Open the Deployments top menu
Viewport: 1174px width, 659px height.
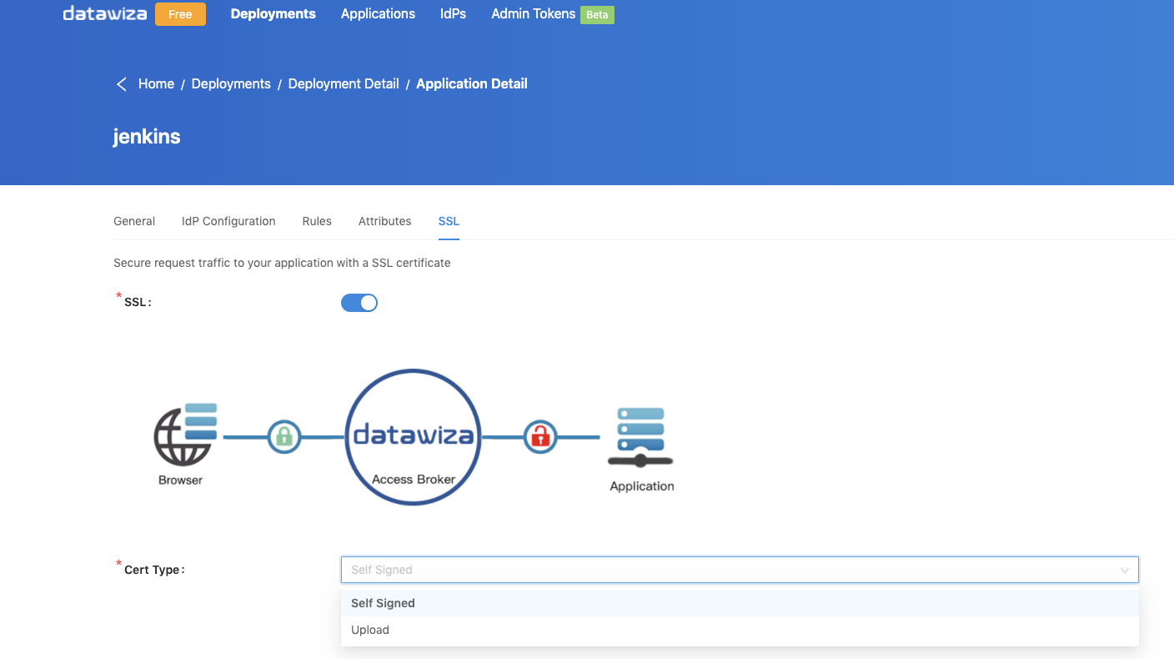point(273,14)
